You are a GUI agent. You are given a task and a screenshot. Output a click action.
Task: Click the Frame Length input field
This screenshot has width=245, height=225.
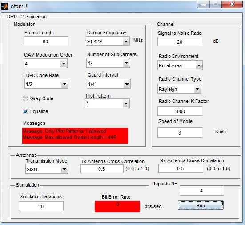pos(46,41)
